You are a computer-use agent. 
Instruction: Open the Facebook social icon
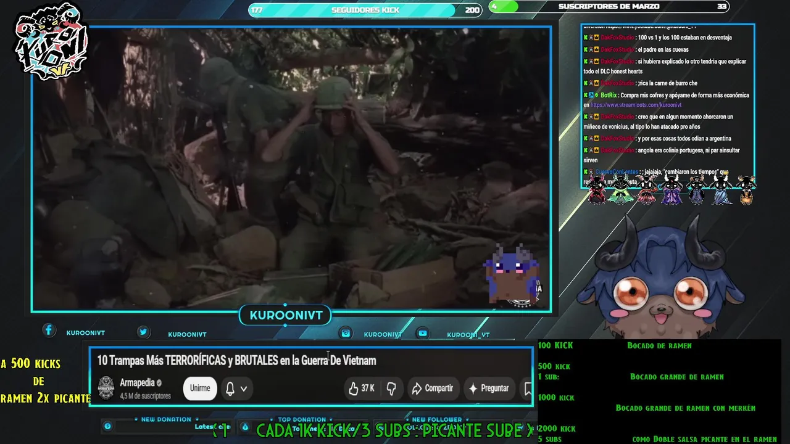point(49,331)
